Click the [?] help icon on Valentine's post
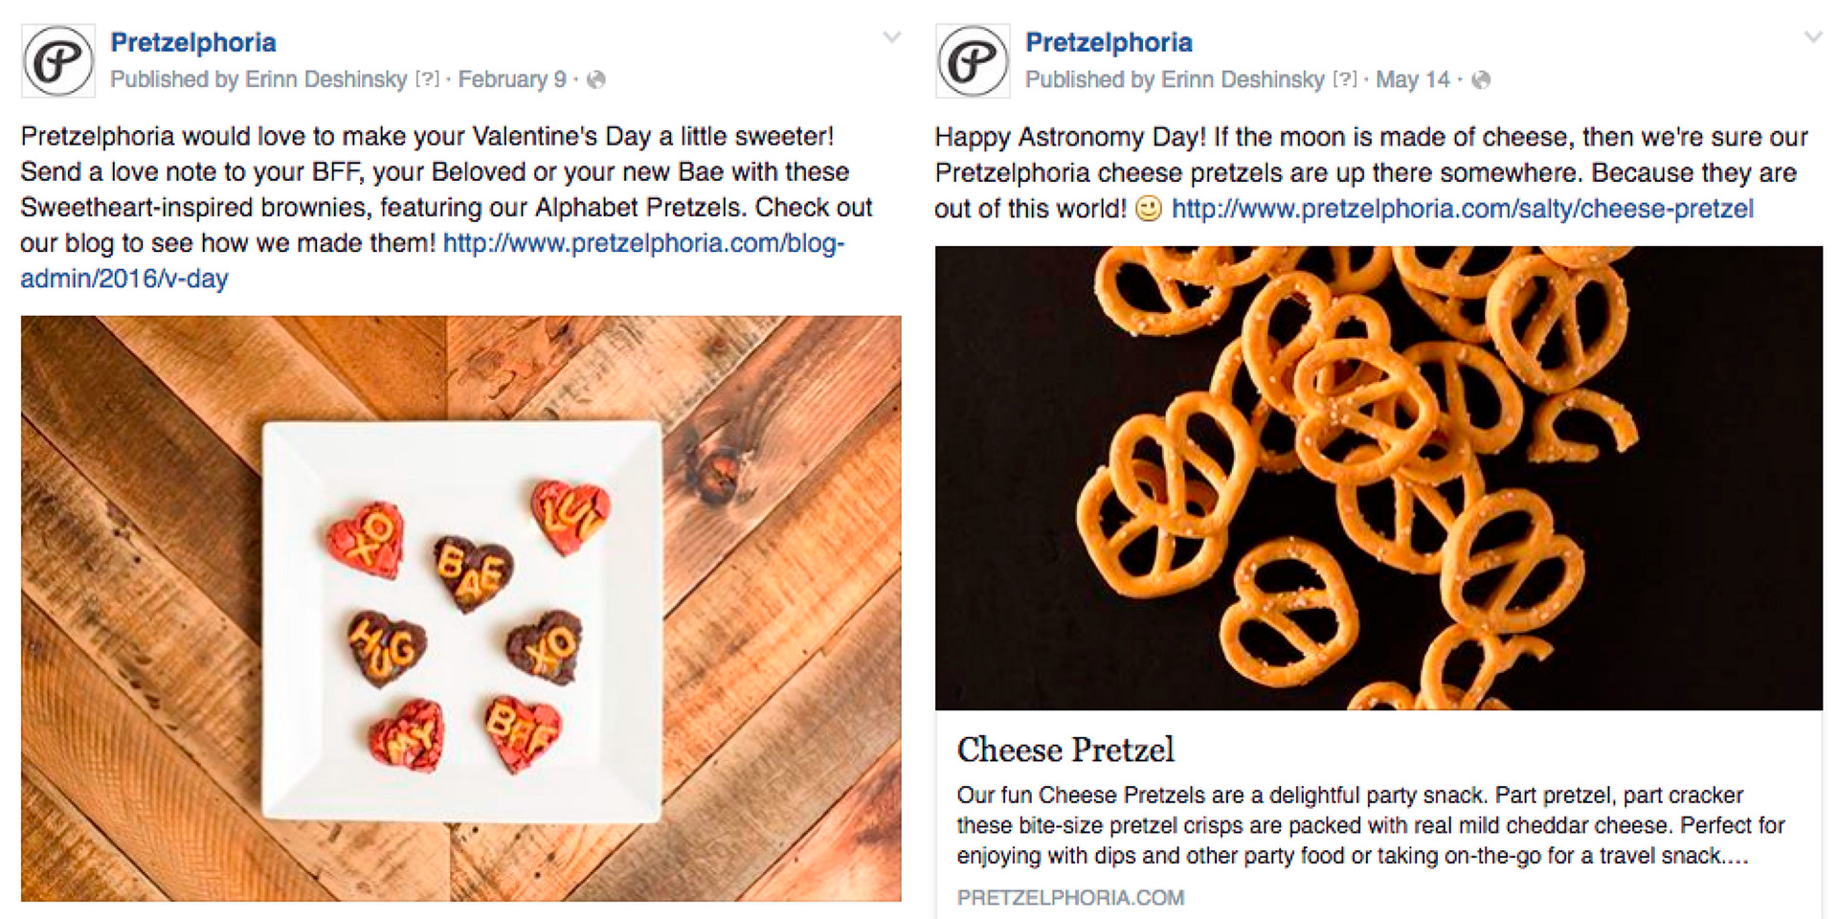Viewport: 1838px width, 919px height. point(426,79)
